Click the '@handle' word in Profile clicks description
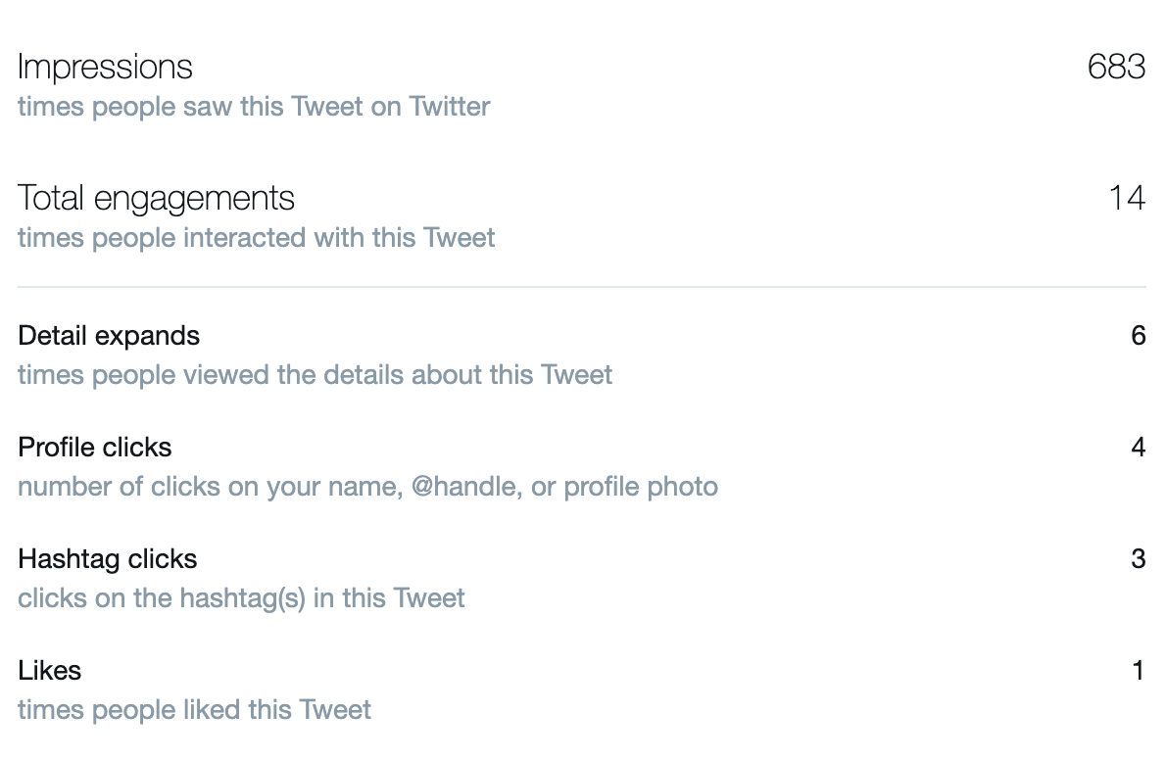 tap(464, 487)
